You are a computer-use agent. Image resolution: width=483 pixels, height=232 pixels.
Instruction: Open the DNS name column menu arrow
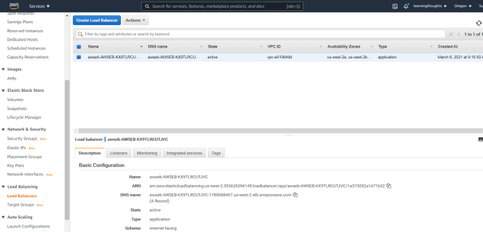coord(202,47)
